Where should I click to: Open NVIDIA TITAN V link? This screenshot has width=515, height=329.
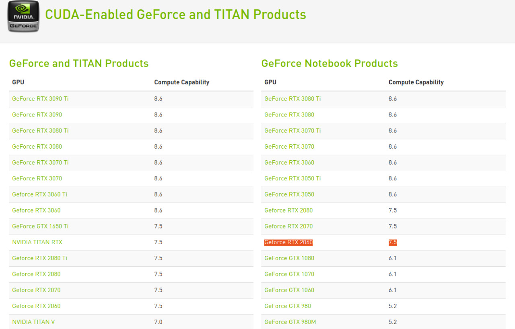[x=33, y=322]
